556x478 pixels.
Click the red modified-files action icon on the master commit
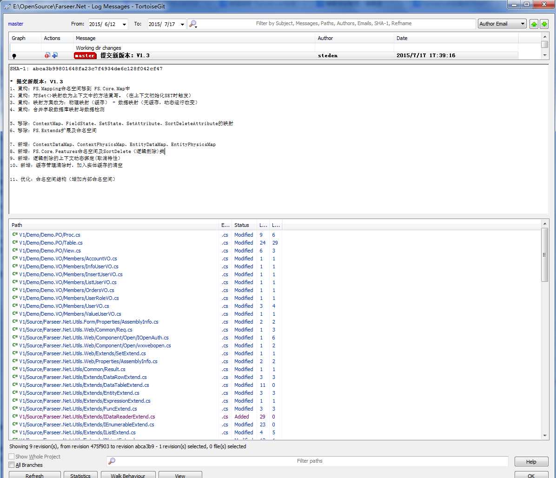click(x=47, y=55)
